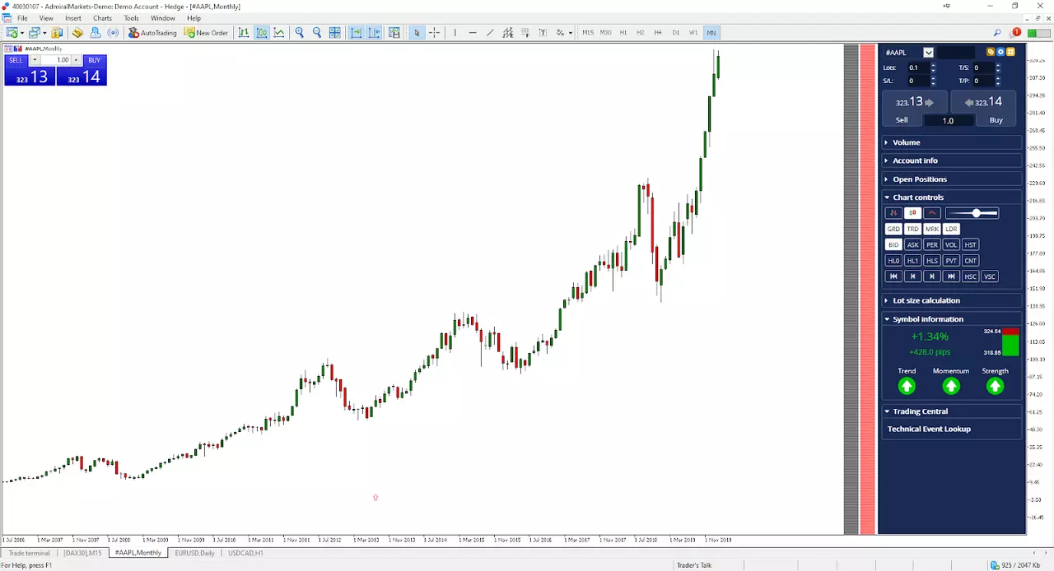The image size is (1054, 571).
Task: Expand the Lot size calculation section
Action: pos(952,300)
